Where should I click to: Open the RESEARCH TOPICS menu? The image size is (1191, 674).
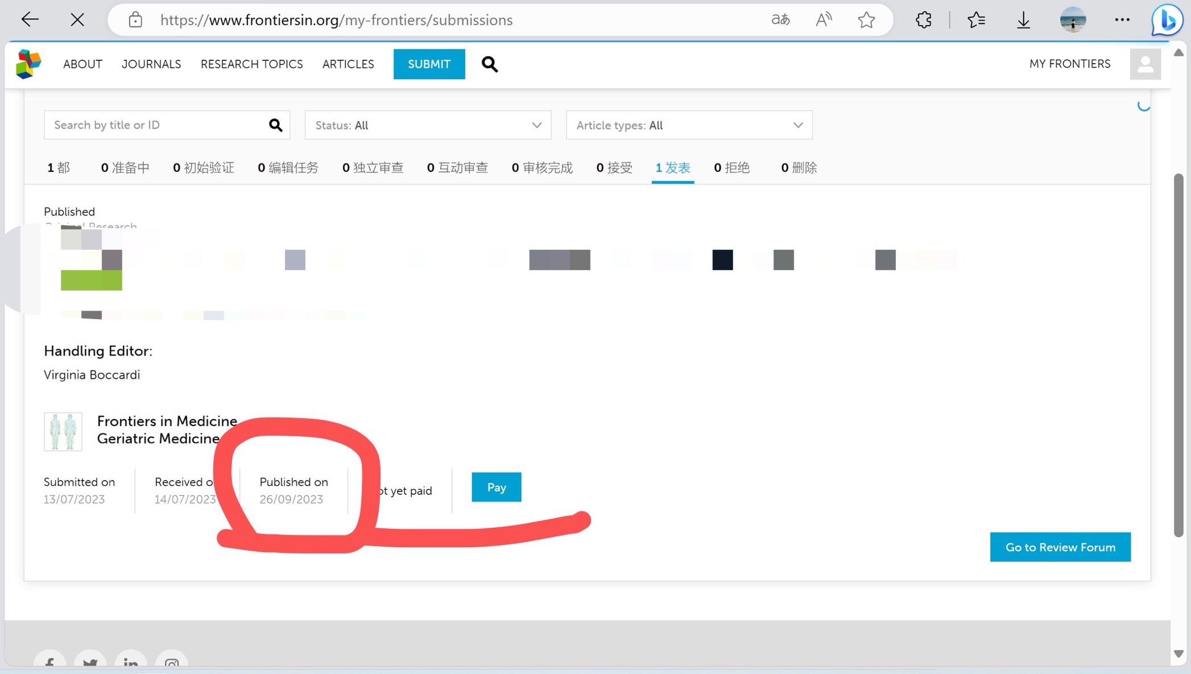coord(251,64)
